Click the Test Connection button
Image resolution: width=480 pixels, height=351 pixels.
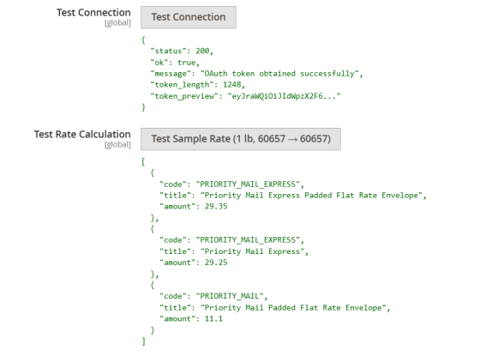pyautogui.click(x=189, y=17)
